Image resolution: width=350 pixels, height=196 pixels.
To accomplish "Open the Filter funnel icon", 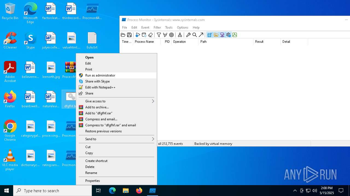I will coord(159,35).
